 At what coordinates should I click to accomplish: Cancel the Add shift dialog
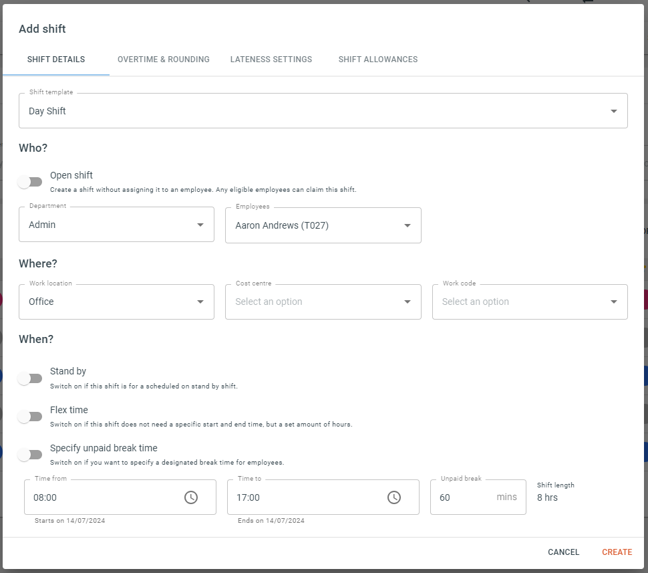(563, 552)
